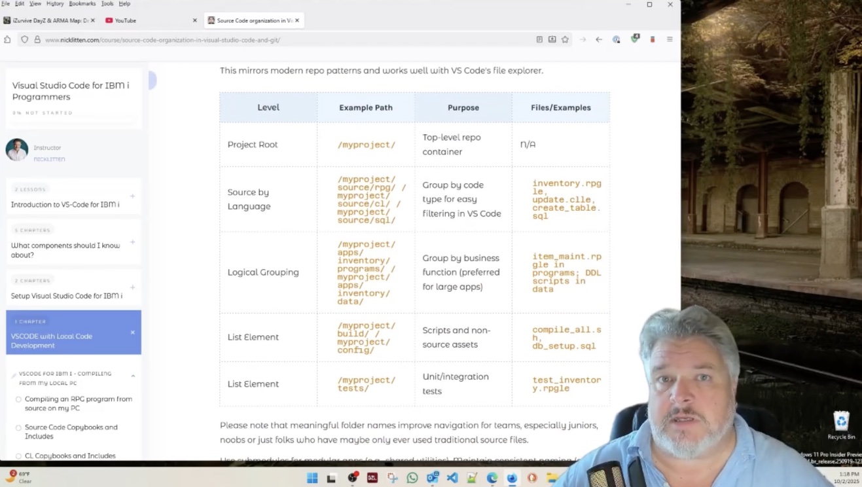Click the 'test_inventory.rpgle' file example
Image resolution: width=862 pixels, height=487 pixels.
point(567,384)
